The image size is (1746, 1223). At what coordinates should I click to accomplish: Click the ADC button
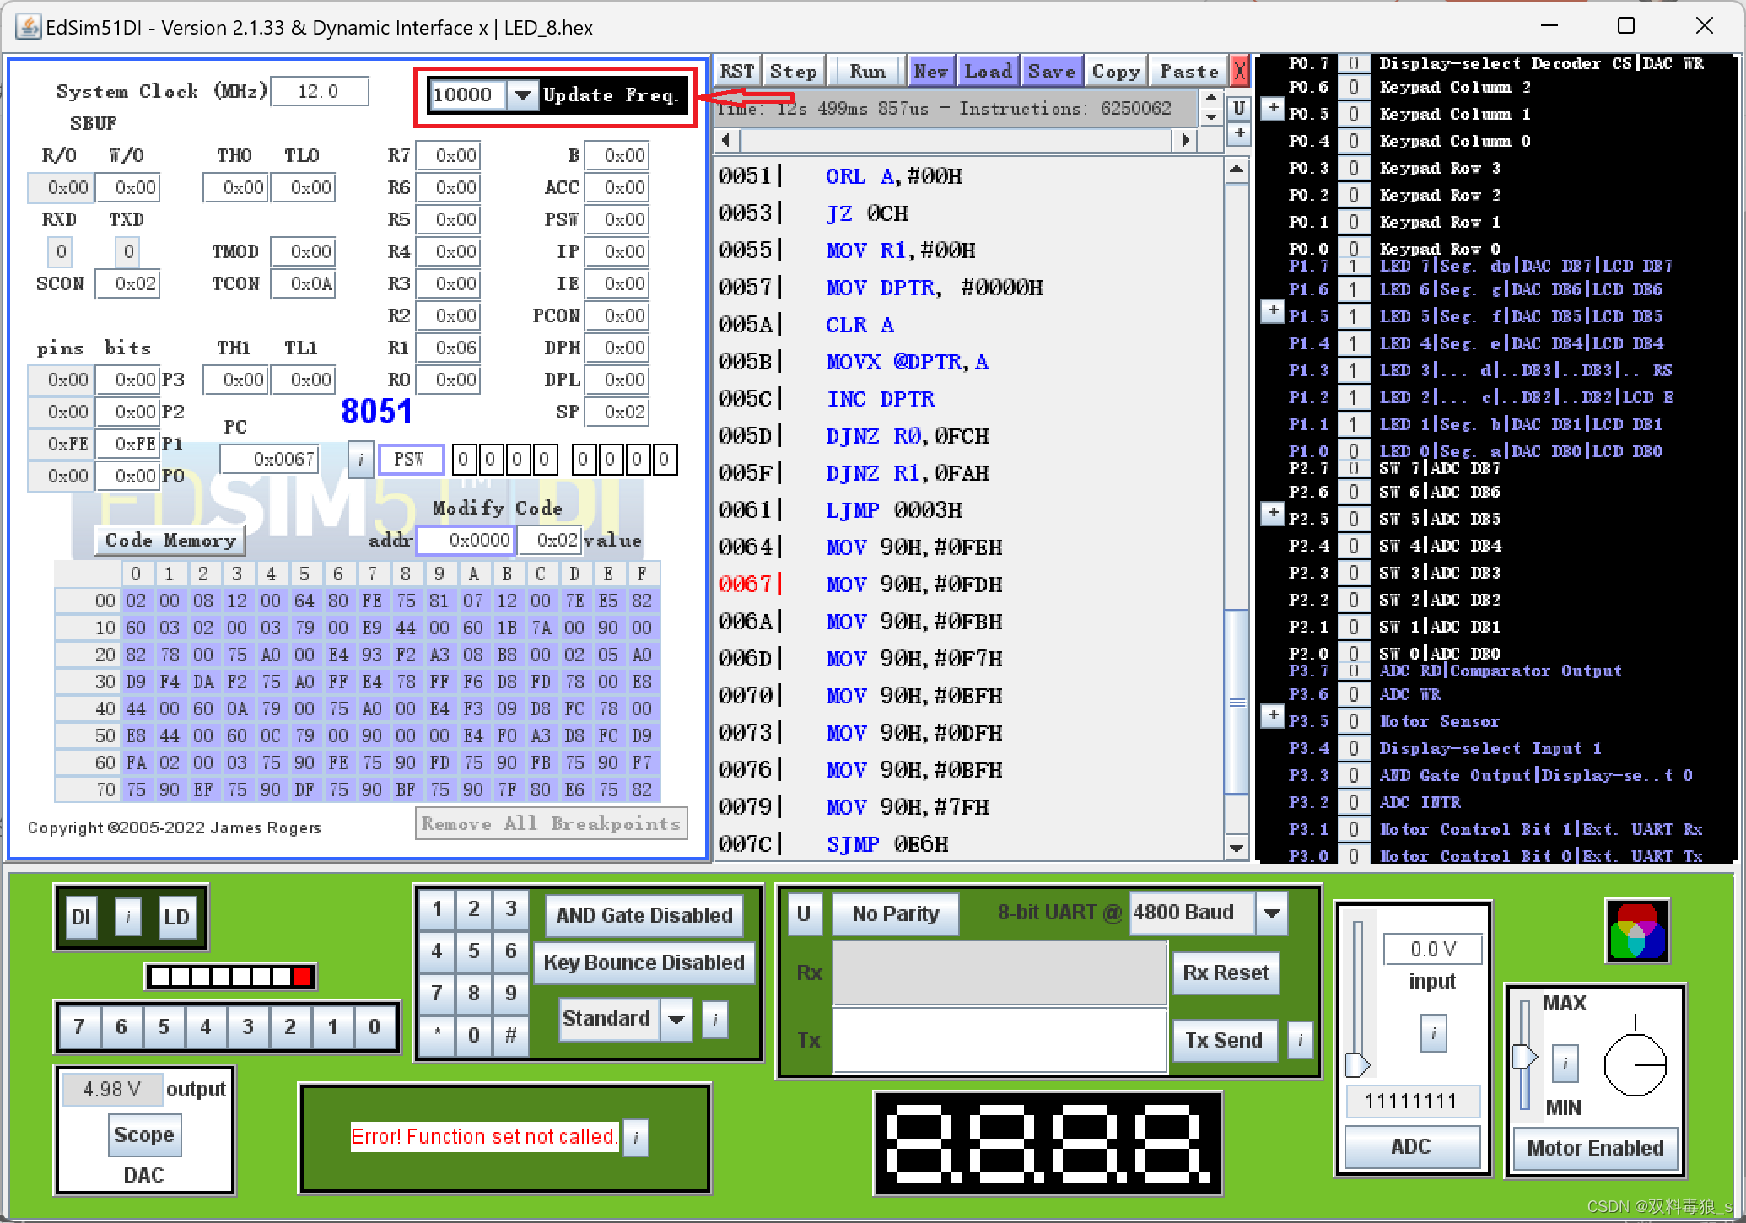(1412, 1146)
